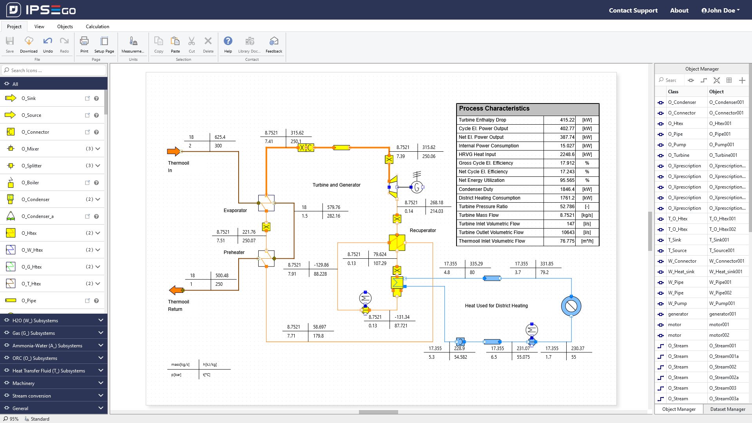Screen dimensions: 752x423
Task: Select the O_Turbine001 row in Object Manager
Action: (727, 155)
